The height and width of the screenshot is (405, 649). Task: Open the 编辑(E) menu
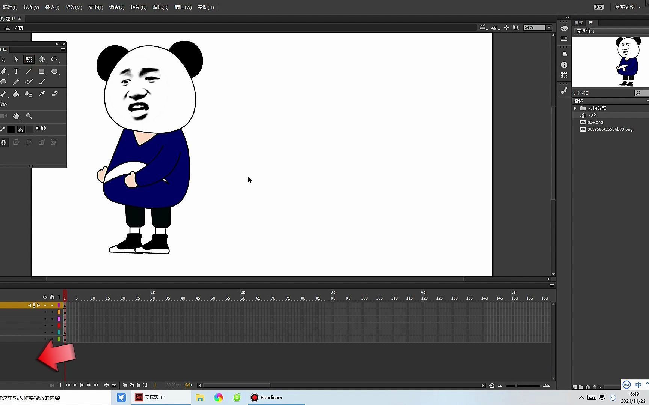tap(10, 7)
